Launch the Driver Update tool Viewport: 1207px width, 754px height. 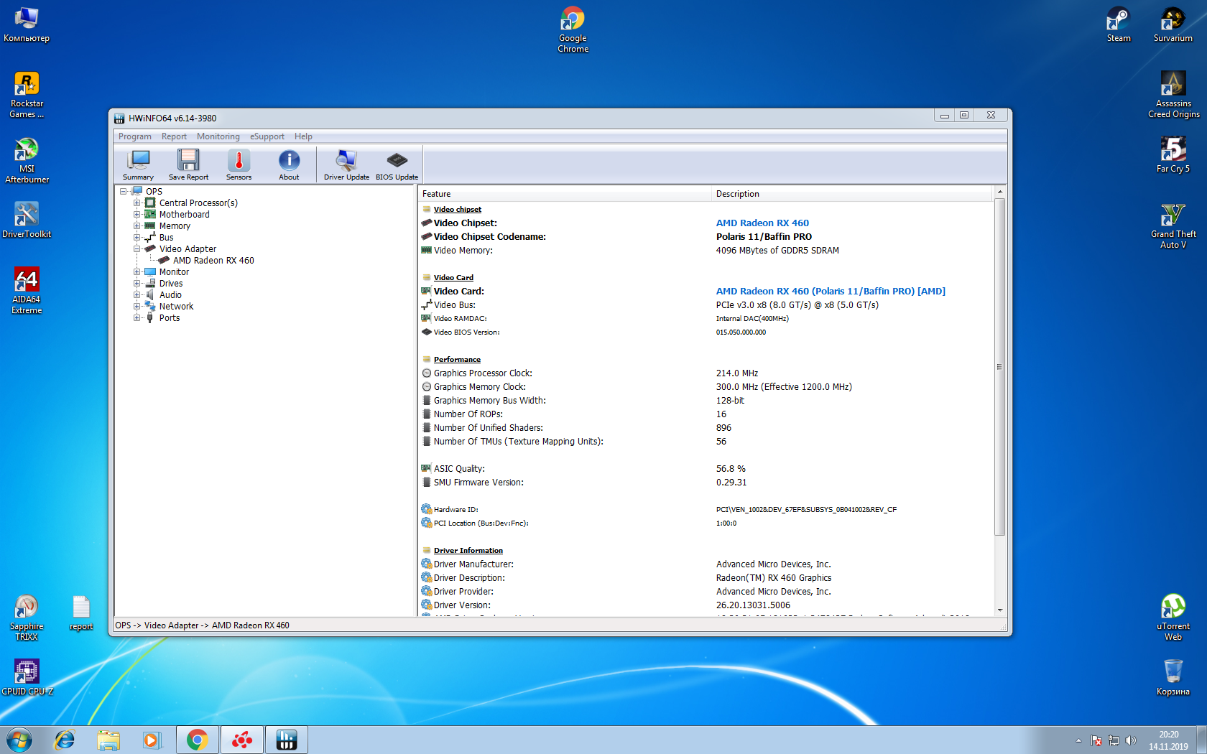346,164
